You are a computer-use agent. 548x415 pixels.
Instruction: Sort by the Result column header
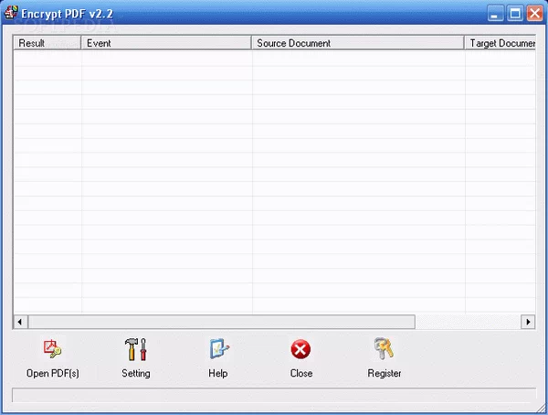pos(47,43)
